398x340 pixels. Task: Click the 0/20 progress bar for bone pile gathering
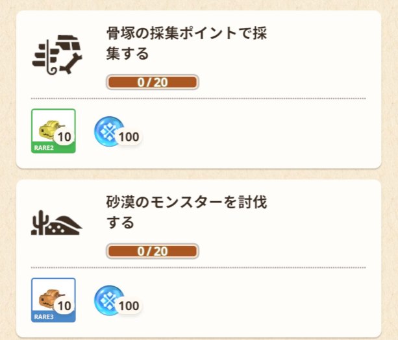point(152,82)
